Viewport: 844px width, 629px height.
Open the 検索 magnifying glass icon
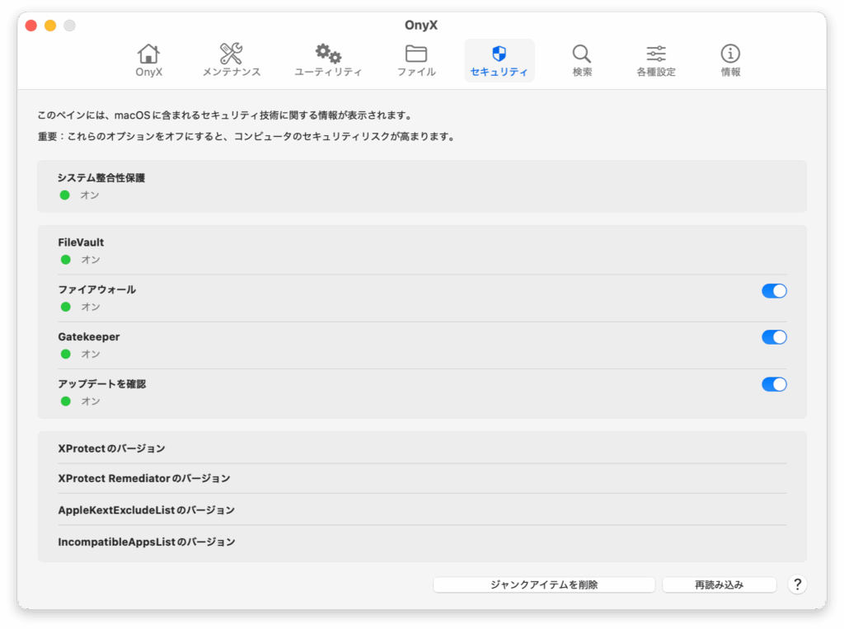[x=582, y=54]
